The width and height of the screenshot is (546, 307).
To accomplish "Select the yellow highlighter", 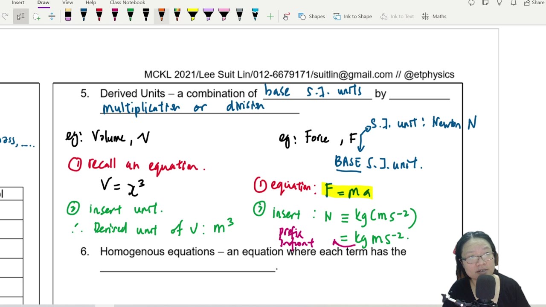I will (192, 16).
